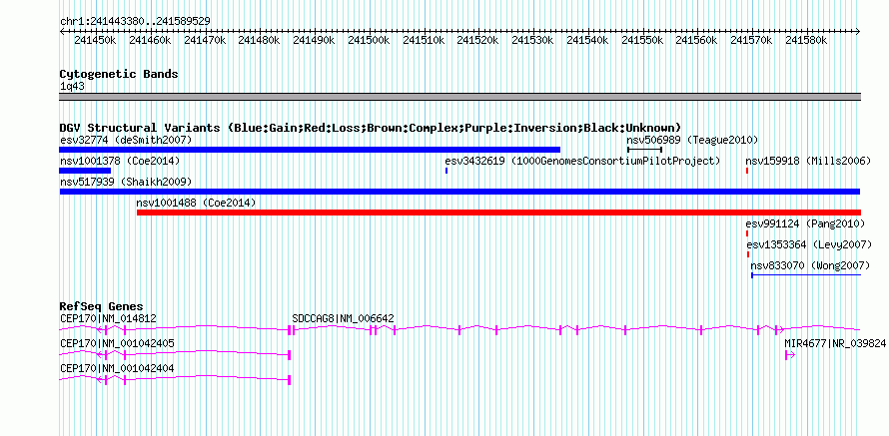Click the red nsv159918 variant mark
The image size is (889, 436).
click(747, 171)
